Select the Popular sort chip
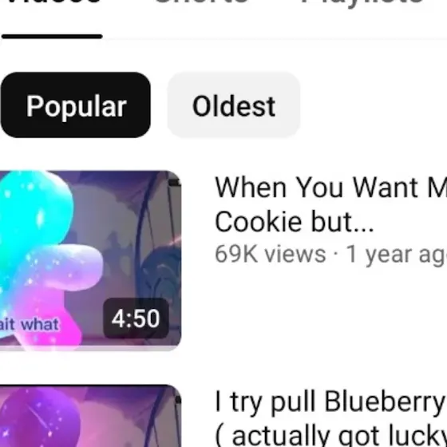The width and height of the screenshot is (447, 447). (x=76, y=105)
